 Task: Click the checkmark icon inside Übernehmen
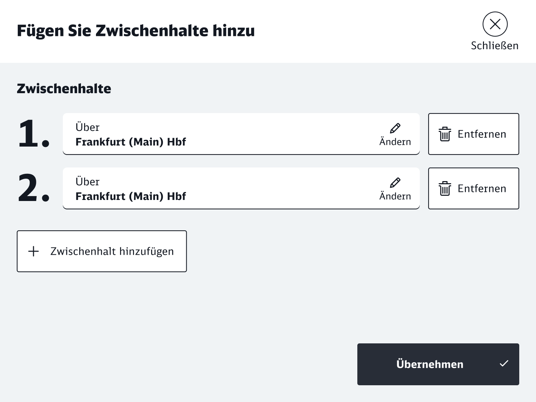pyautogui.click(x=504, y=364)
